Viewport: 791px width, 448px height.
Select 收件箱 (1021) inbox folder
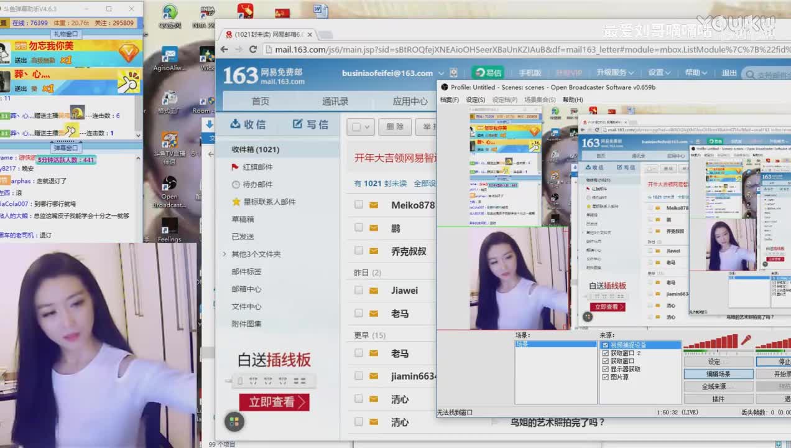278,149
